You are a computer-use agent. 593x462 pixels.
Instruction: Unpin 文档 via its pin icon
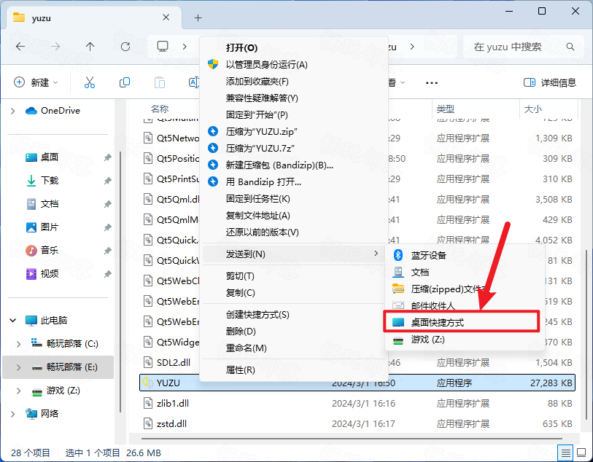108,204
